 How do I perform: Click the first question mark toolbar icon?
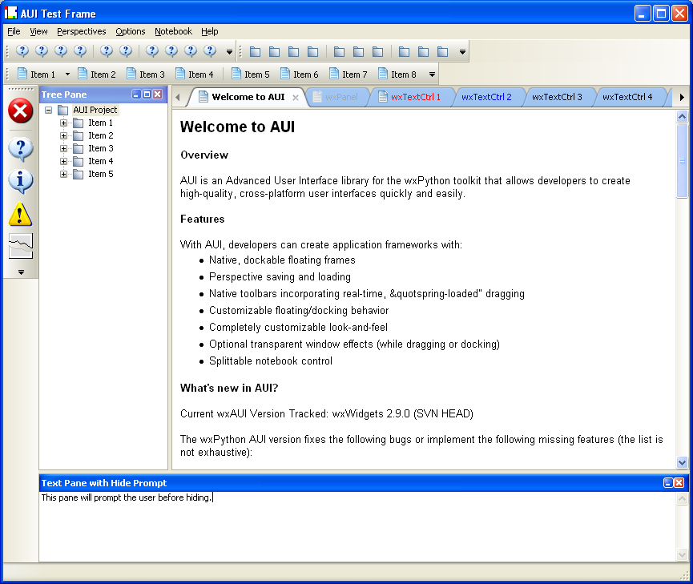tap(22, 51)
